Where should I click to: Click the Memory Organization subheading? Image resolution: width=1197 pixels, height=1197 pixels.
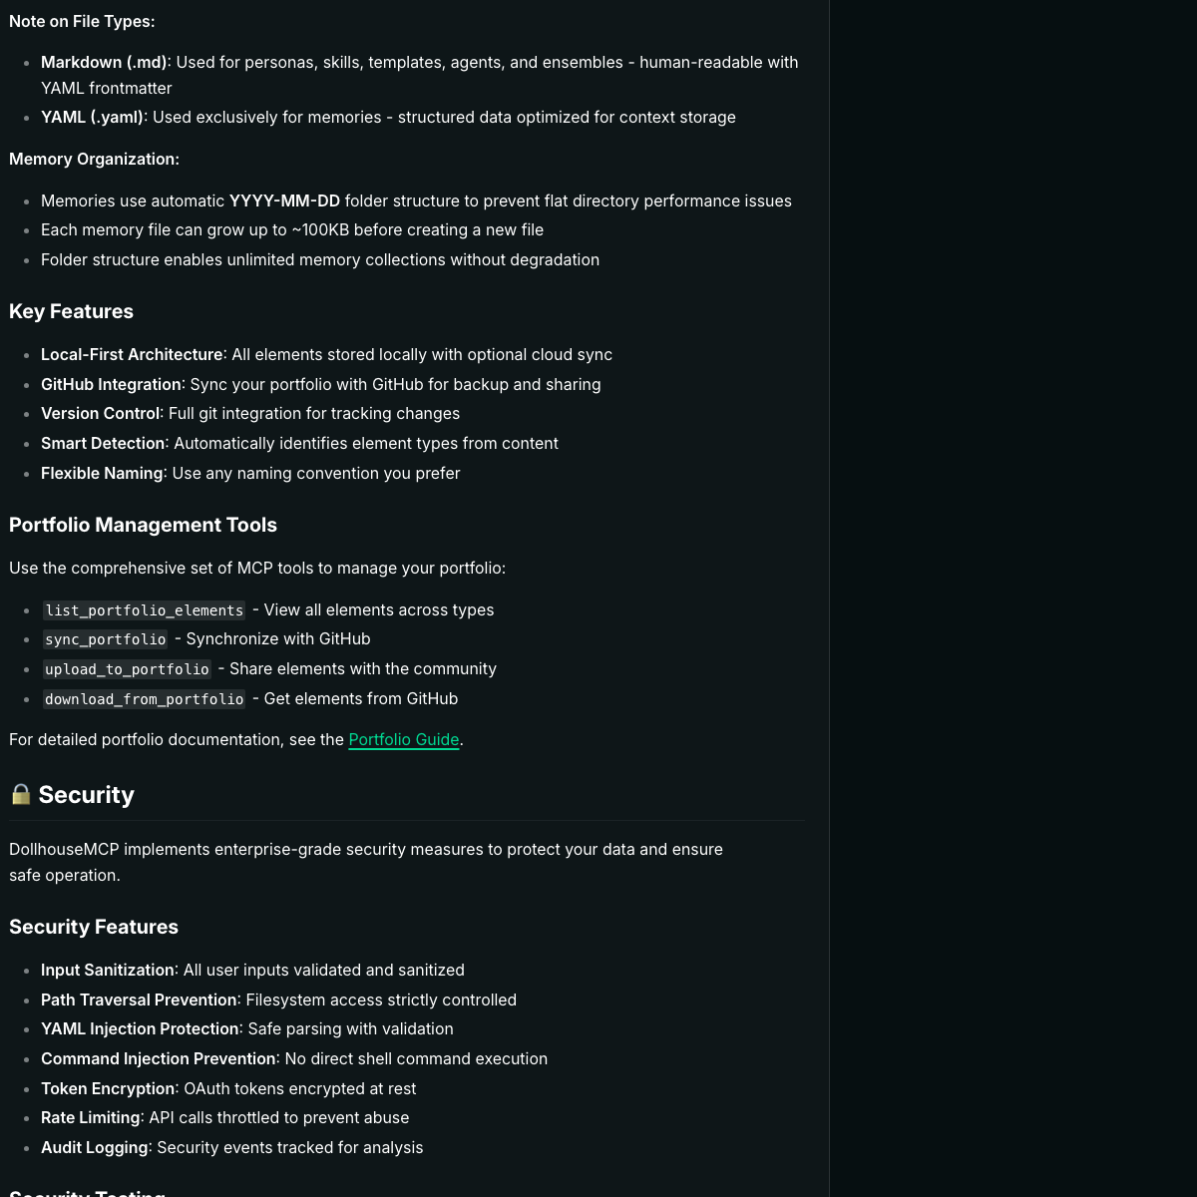coord(94,159)
